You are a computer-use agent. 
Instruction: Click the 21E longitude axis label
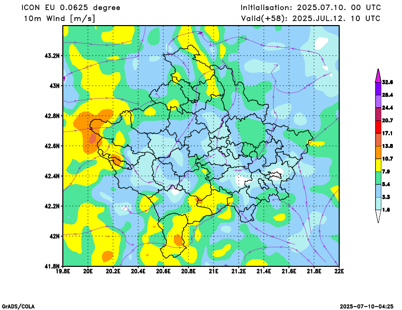(x=214, y=271)
